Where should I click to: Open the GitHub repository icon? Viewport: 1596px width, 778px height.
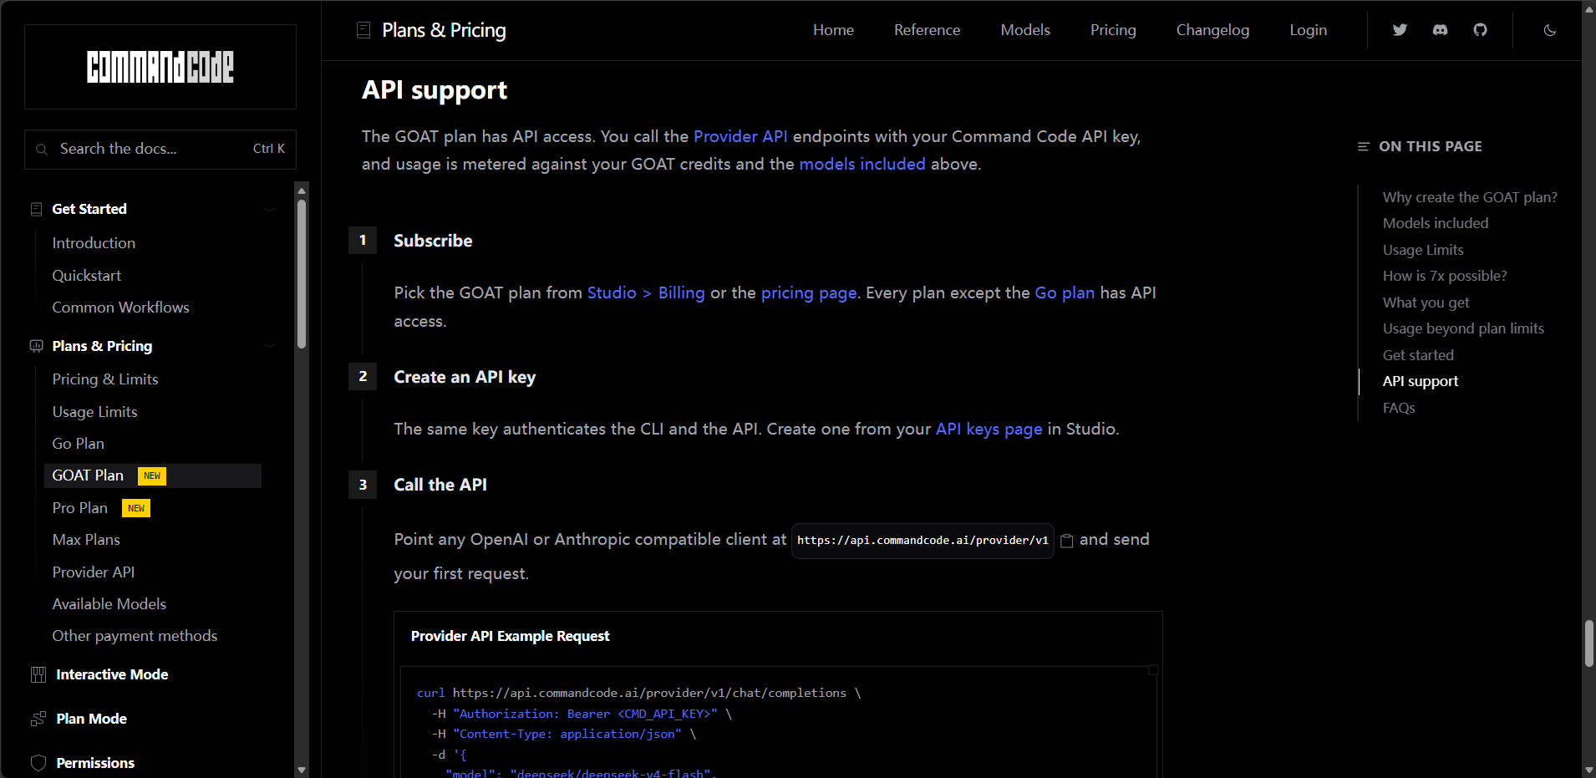(1480, 30)
